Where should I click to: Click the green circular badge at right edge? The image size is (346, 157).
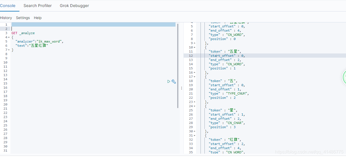point(344,77)
